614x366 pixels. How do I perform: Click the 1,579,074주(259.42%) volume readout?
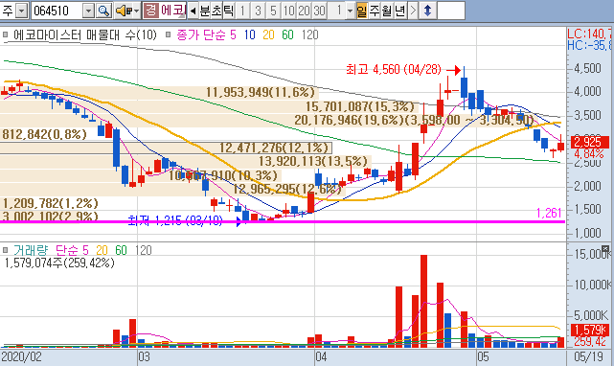(x=59, y=263)
